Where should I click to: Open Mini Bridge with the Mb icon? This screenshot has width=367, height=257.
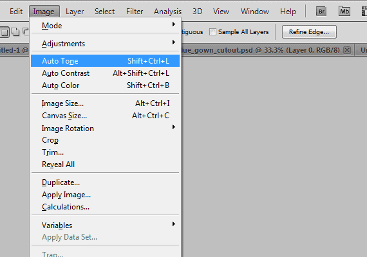344,11
